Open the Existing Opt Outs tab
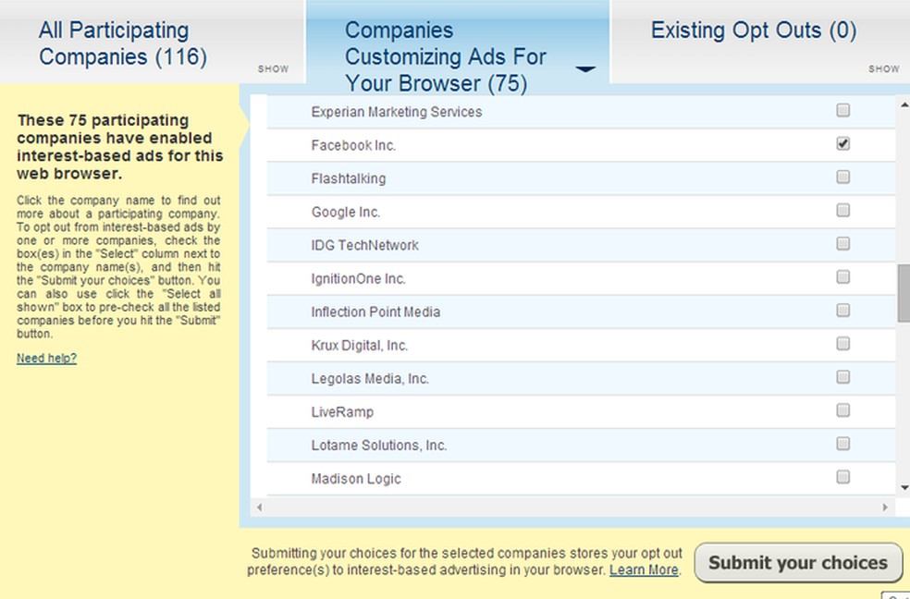Viewport: 910px width, 599px height. pos(754,31)
